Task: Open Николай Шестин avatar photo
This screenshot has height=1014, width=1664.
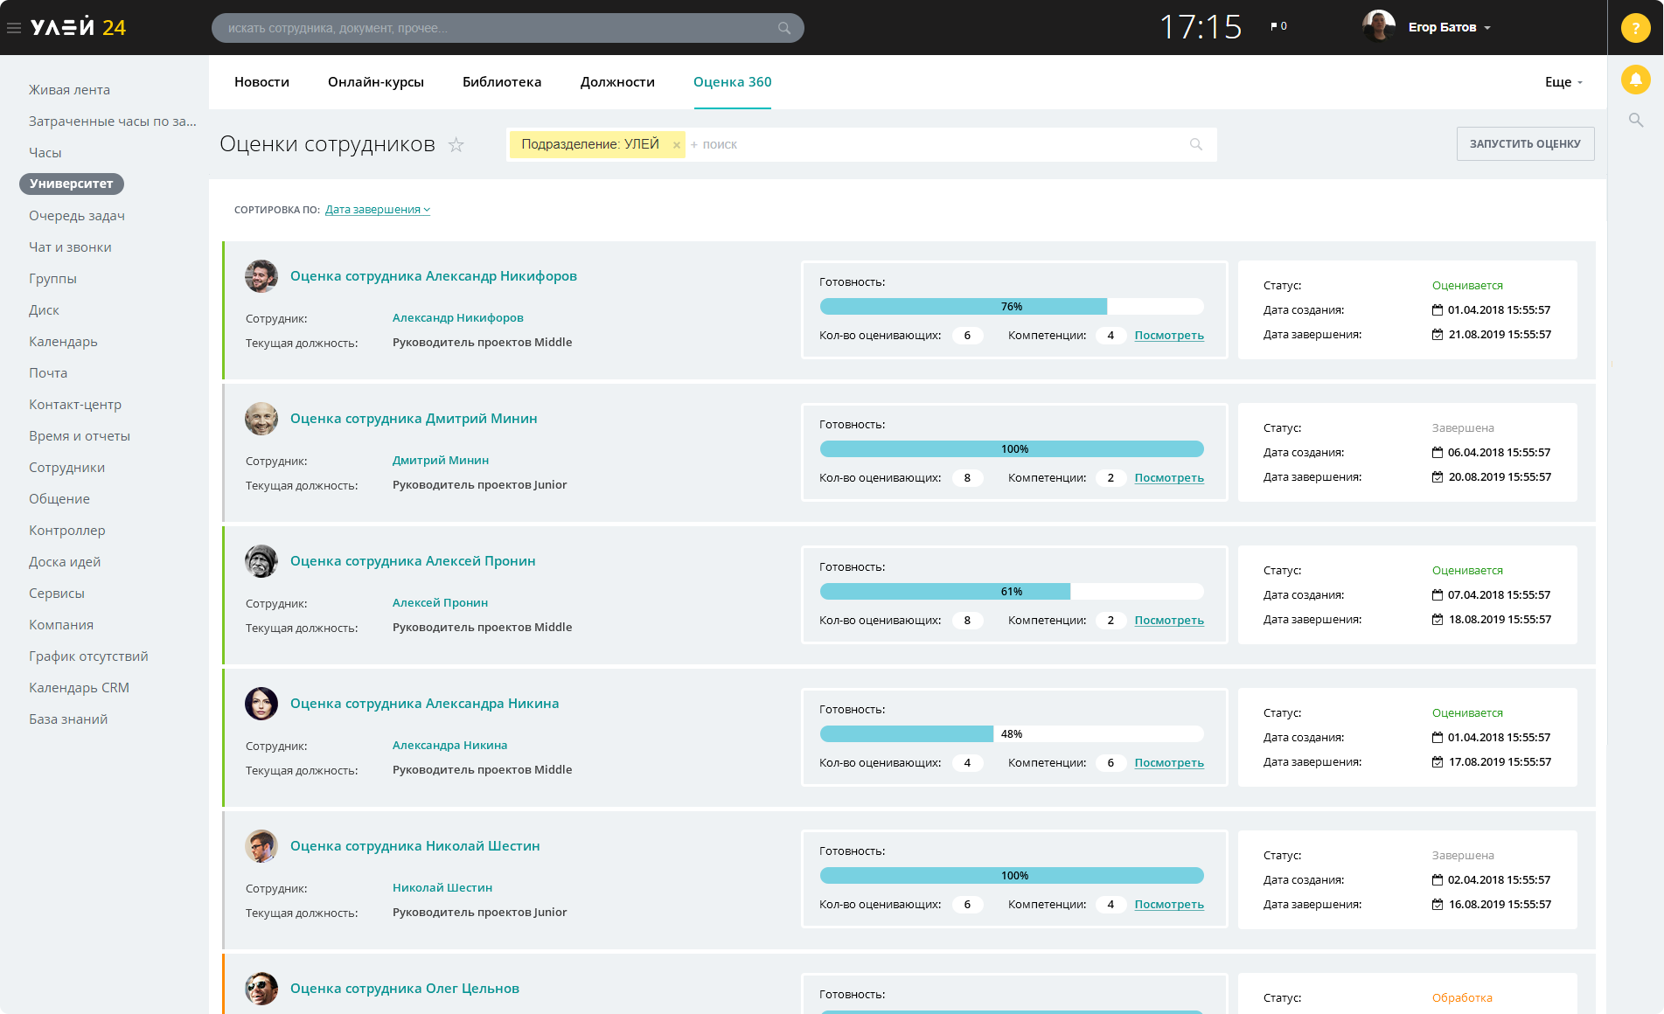Action: [x=261, y=846]
